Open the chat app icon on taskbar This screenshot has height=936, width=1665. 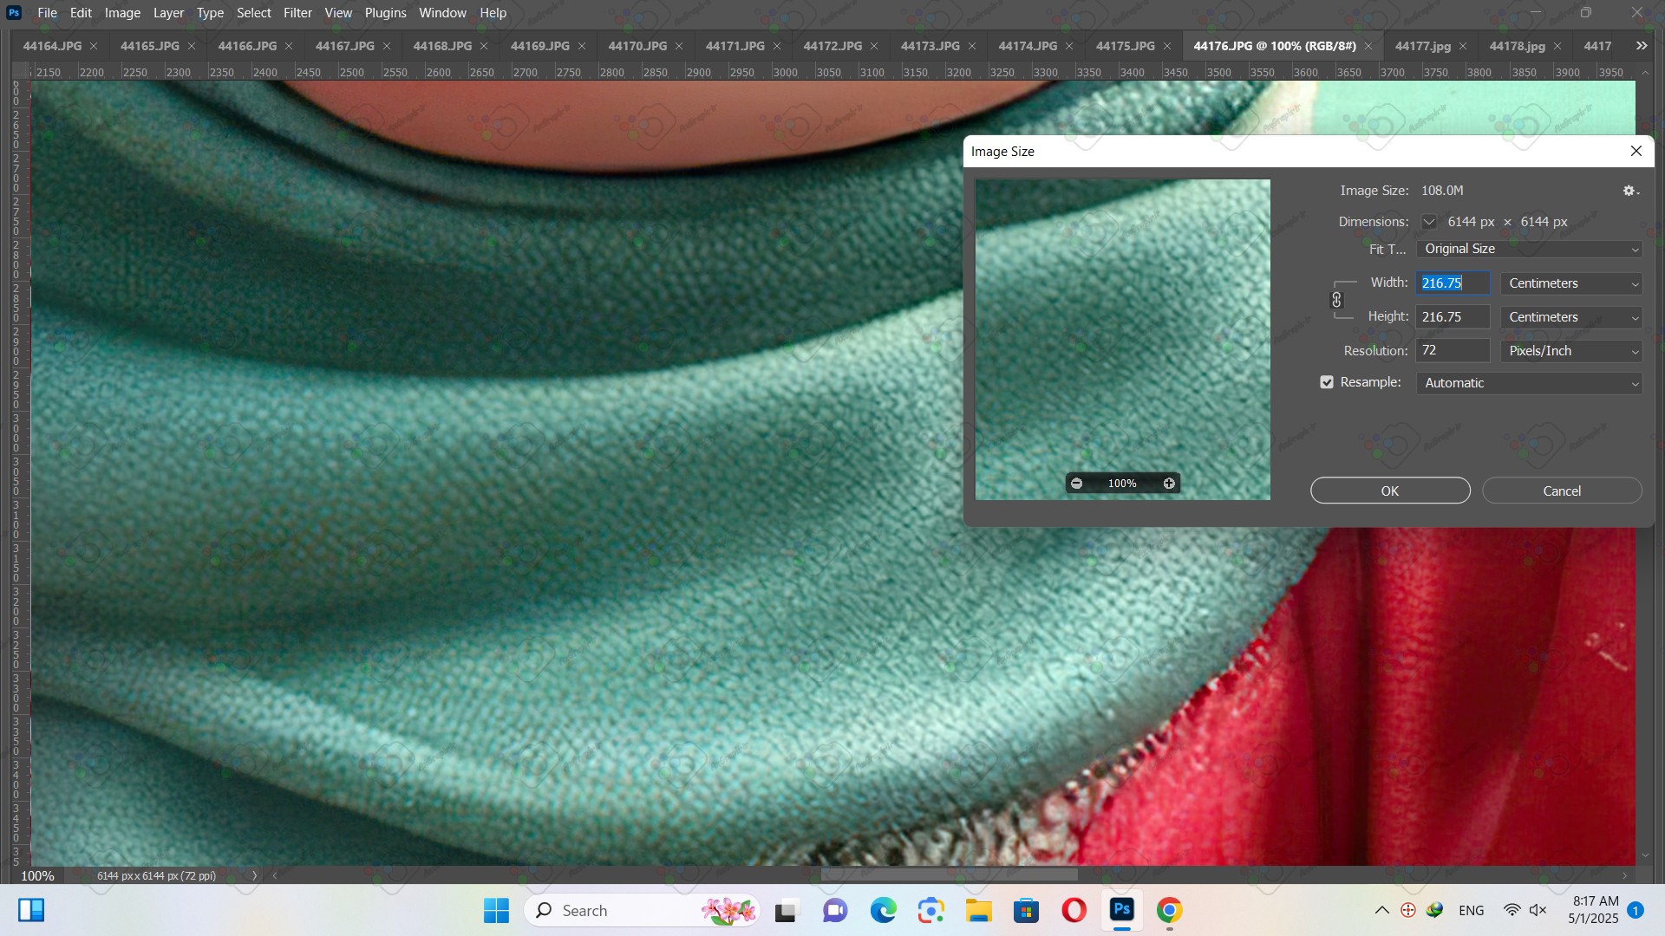coord(835,910)
